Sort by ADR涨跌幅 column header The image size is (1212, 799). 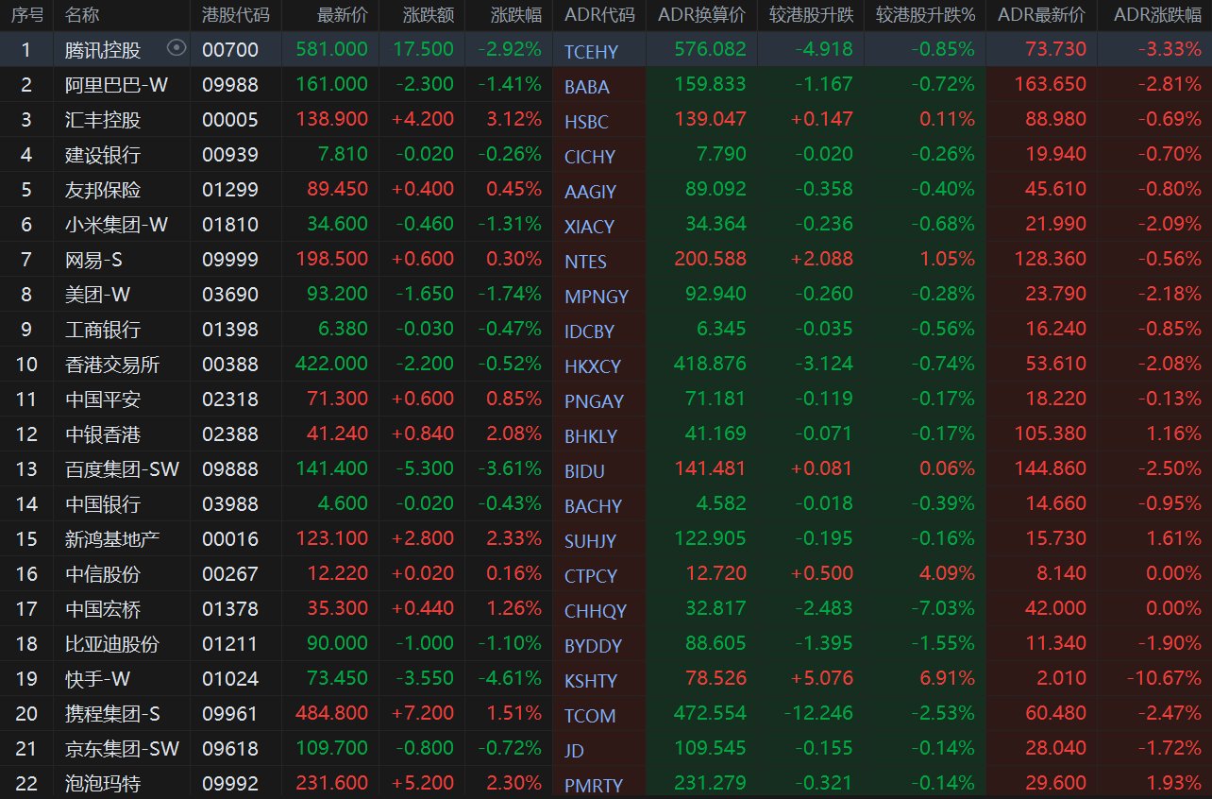point(1157,15)
